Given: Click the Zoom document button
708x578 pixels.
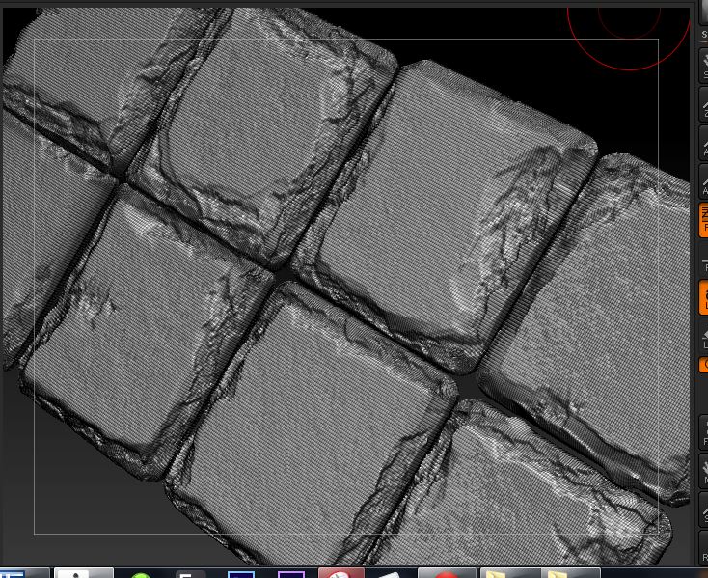Looking at the screenshot, I should (703, 104).
